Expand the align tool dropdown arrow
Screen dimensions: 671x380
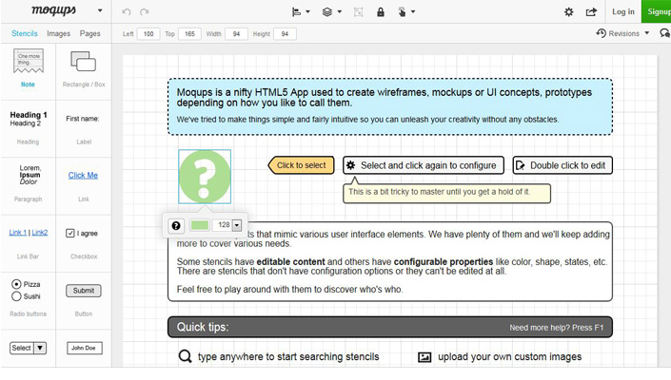307,12
